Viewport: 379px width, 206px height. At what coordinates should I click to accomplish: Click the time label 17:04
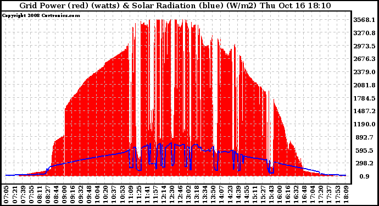(313, 194)
